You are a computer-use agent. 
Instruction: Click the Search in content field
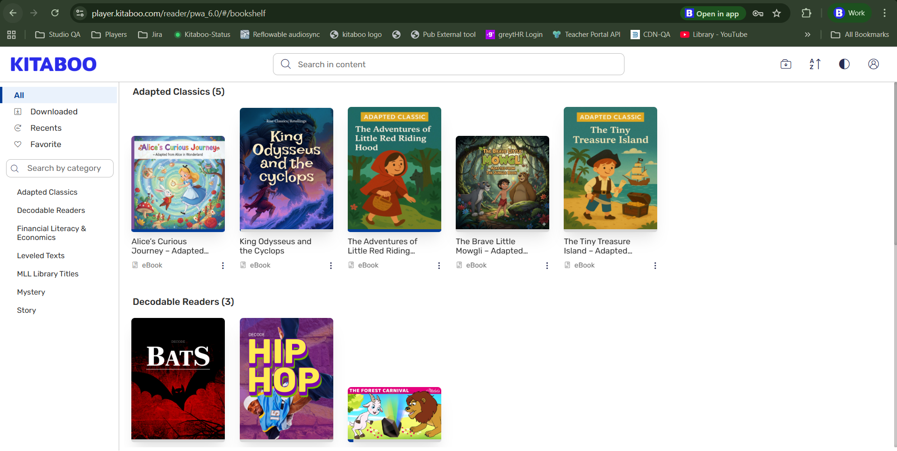tap(449, 64)
